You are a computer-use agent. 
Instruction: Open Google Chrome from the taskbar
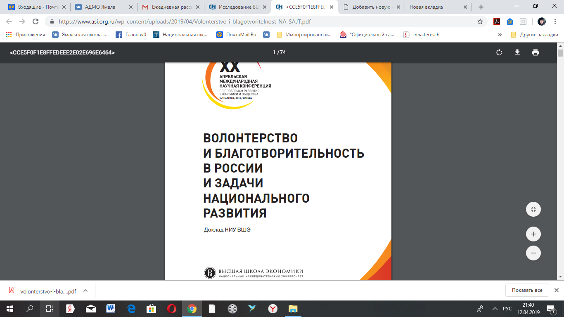point(192,309)
